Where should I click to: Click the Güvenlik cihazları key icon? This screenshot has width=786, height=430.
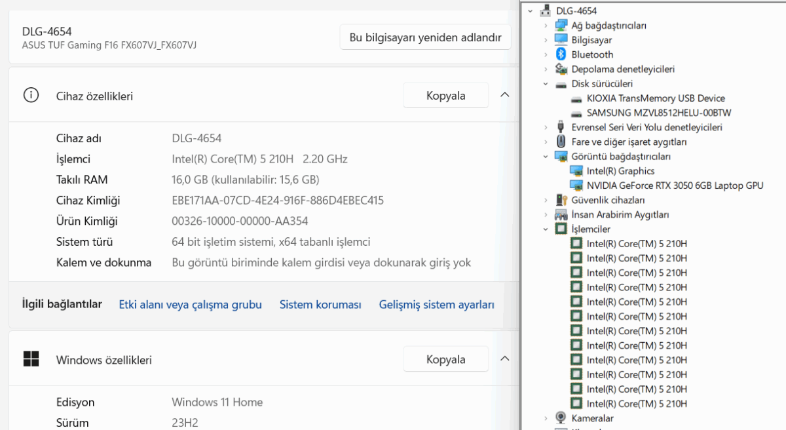click(561, 200)
